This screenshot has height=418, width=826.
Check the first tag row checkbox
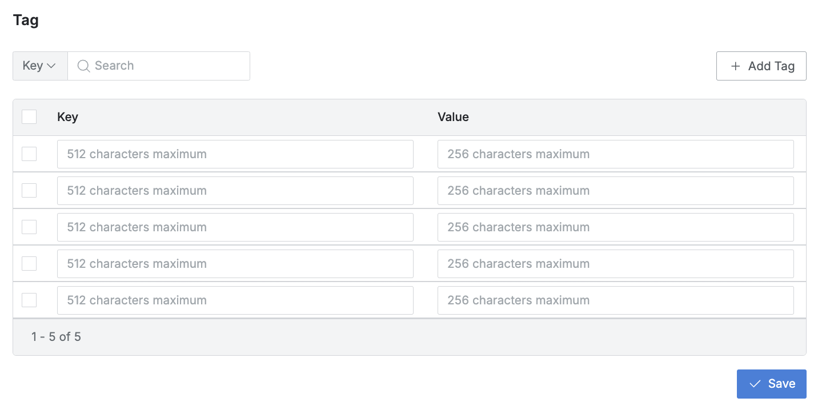pyautogui.click(x=29, y=154)
